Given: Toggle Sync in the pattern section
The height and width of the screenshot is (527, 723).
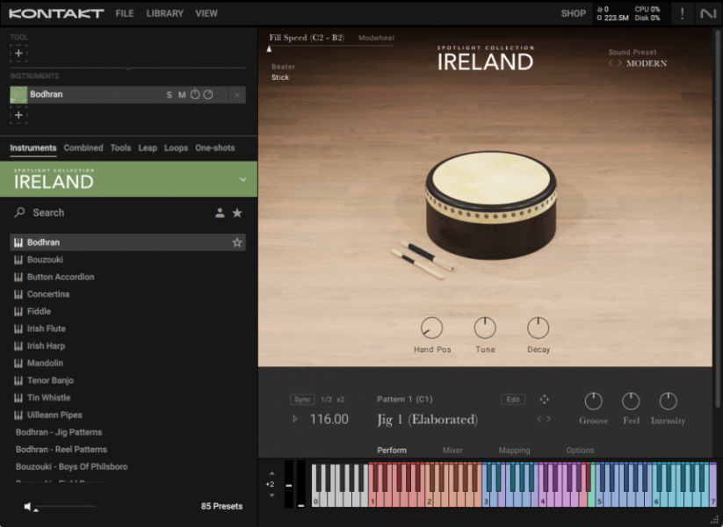Looking at the screenshot, I should point(302,399).
